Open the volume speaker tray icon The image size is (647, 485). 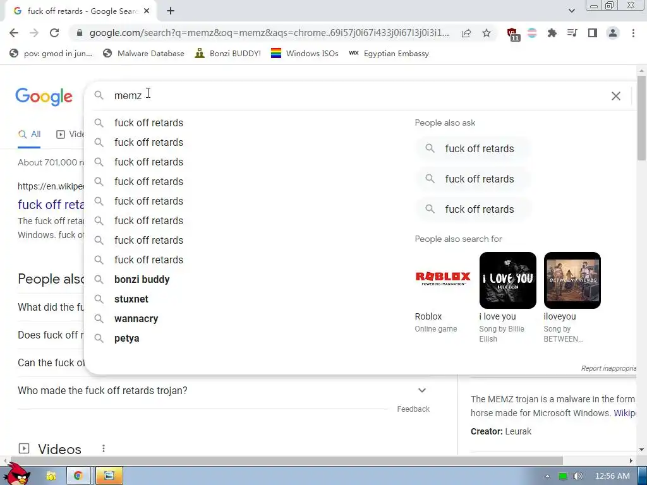pyautogui.click(x=577, y=476)
